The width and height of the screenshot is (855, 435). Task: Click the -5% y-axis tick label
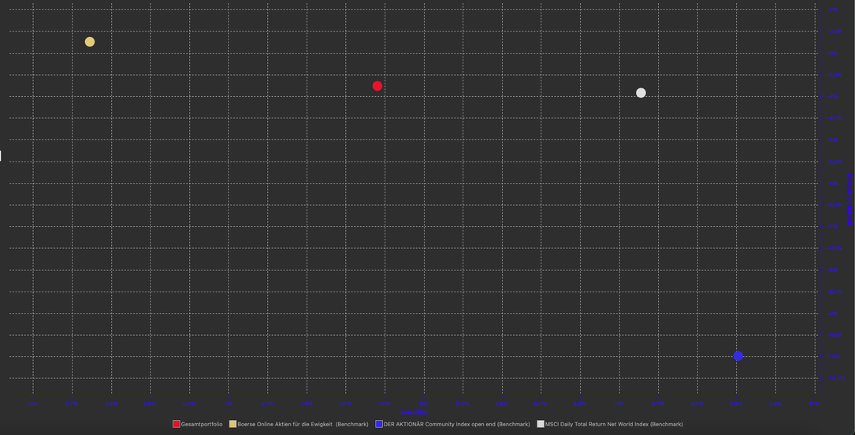click(834, 139)
